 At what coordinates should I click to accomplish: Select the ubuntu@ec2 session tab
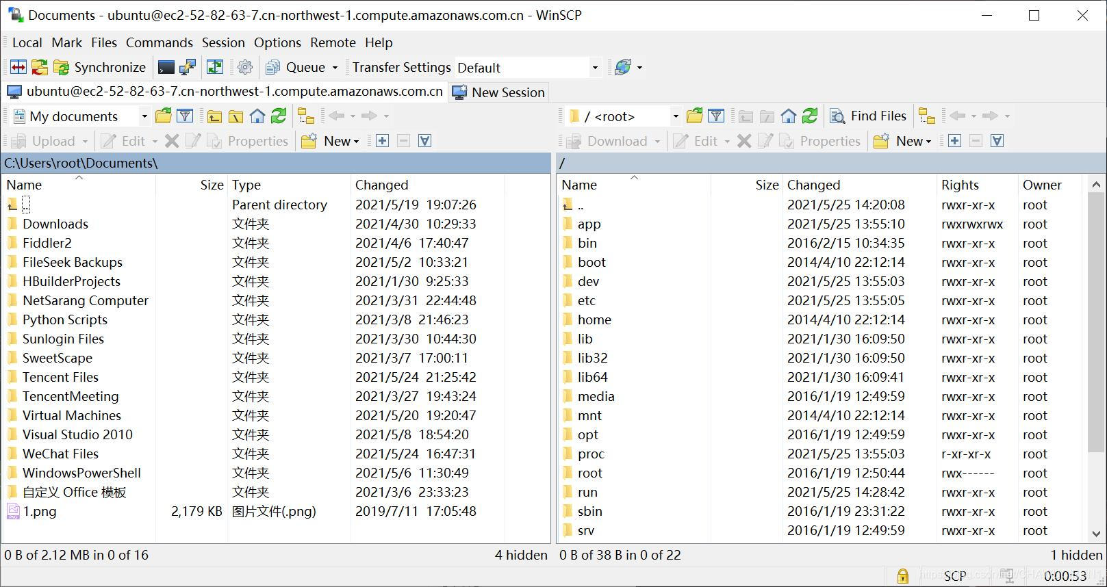point(225,92)
